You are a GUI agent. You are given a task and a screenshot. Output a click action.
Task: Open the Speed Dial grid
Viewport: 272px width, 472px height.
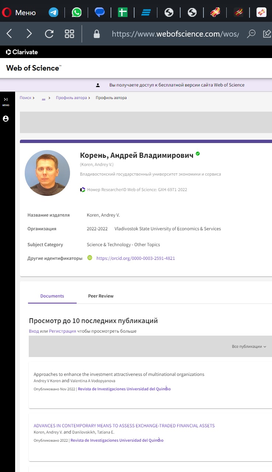tap(69, 34)
